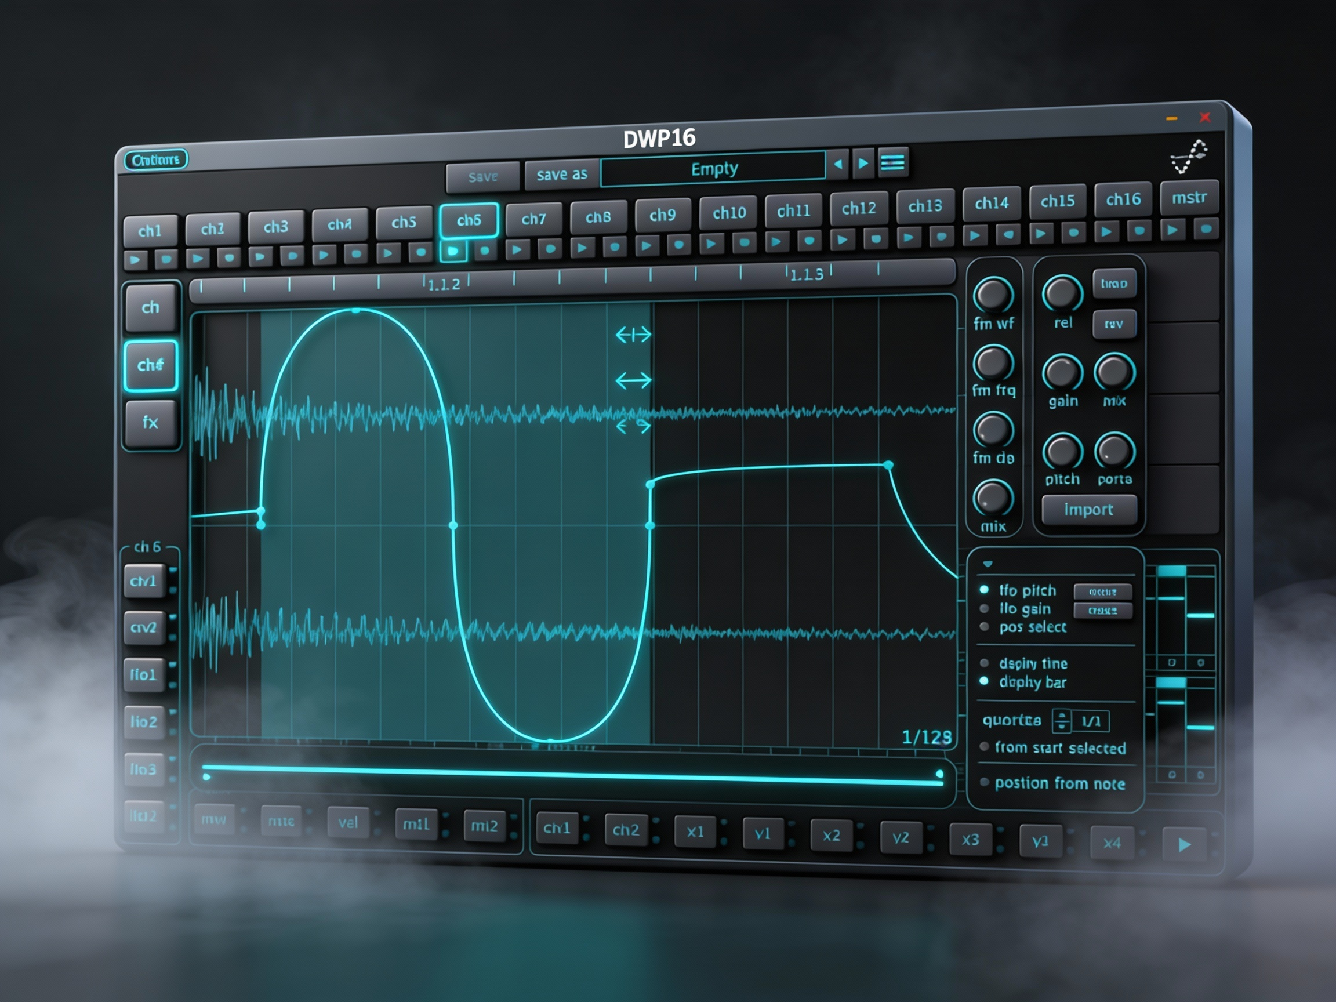This screenshot has height=1002, width=1336.
Task: Enable display time radio option
Action: pyautogui.click(x=985, y=663)
